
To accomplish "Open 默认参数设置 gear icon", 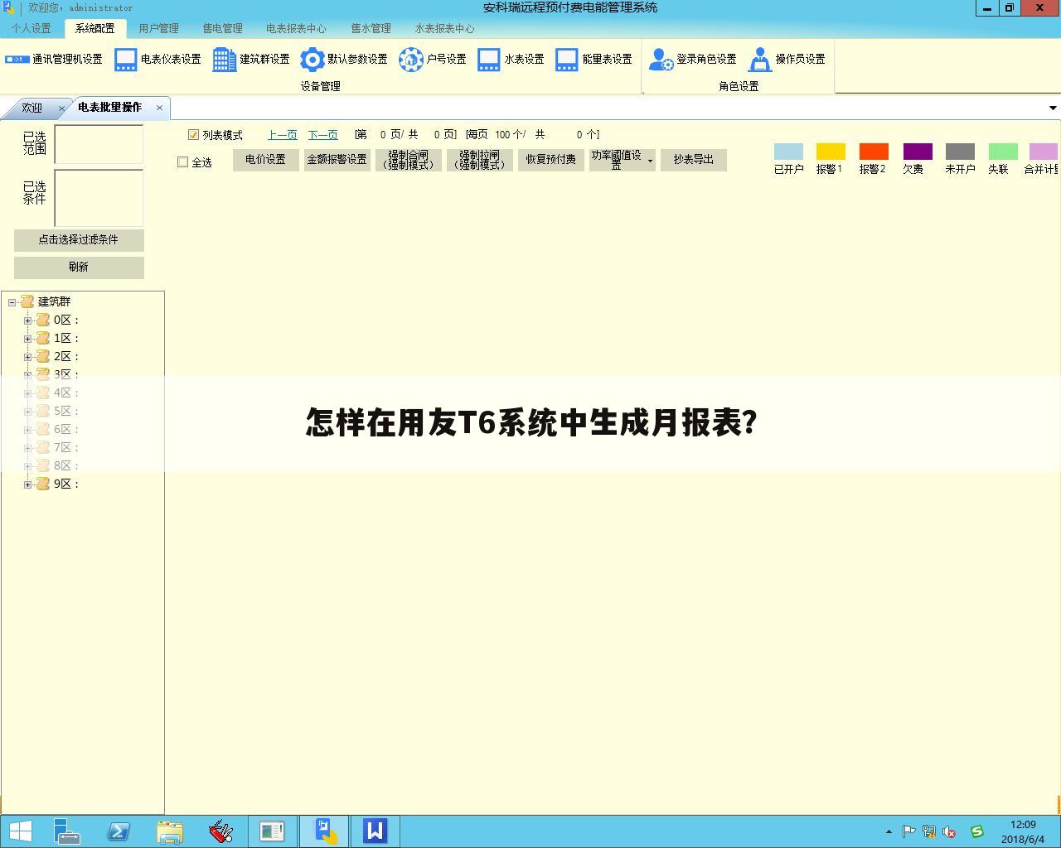I will [312, 60].
